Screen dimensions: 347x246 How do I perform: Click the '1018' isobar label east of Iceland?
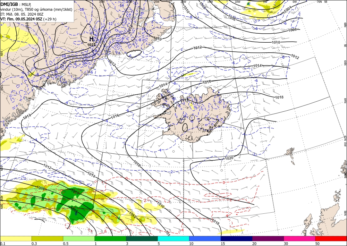pyautogui.click(x=279, y=97)
